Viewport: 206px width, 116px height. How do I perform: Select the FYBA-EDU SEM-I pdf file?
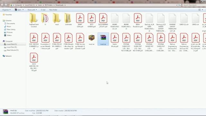point(57,41)
